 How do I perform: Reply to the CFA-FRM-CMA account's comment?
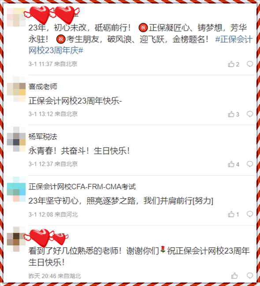click(x=250, y=214)
